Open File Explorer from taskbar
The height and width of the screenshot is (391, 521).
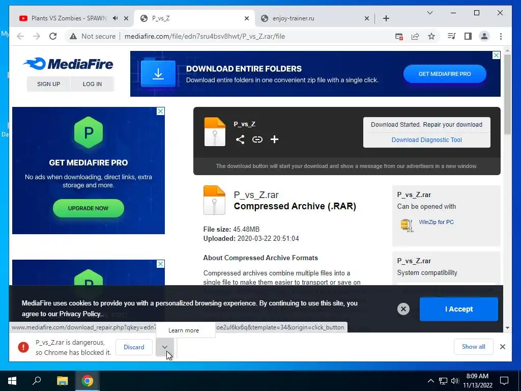tap(62, 381)
